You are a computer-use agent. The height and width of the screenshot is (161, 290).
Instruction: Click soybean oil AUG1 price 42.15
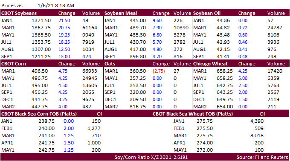coord(223,49)
